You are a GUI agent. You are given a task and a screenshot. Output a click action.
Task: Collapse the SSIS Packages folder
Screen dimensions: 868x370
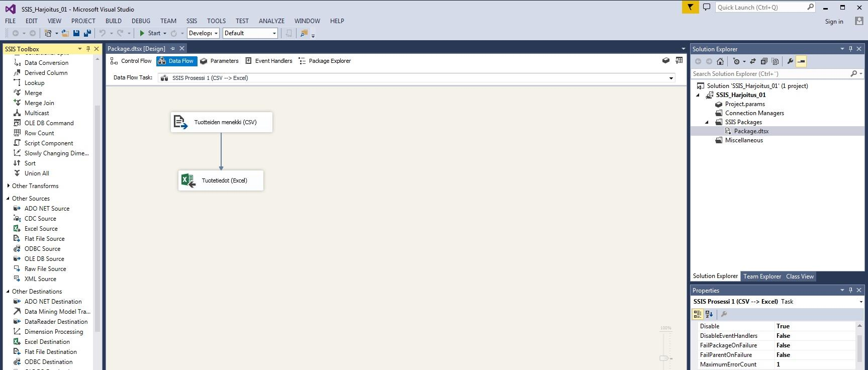click(x=707, y=122)
